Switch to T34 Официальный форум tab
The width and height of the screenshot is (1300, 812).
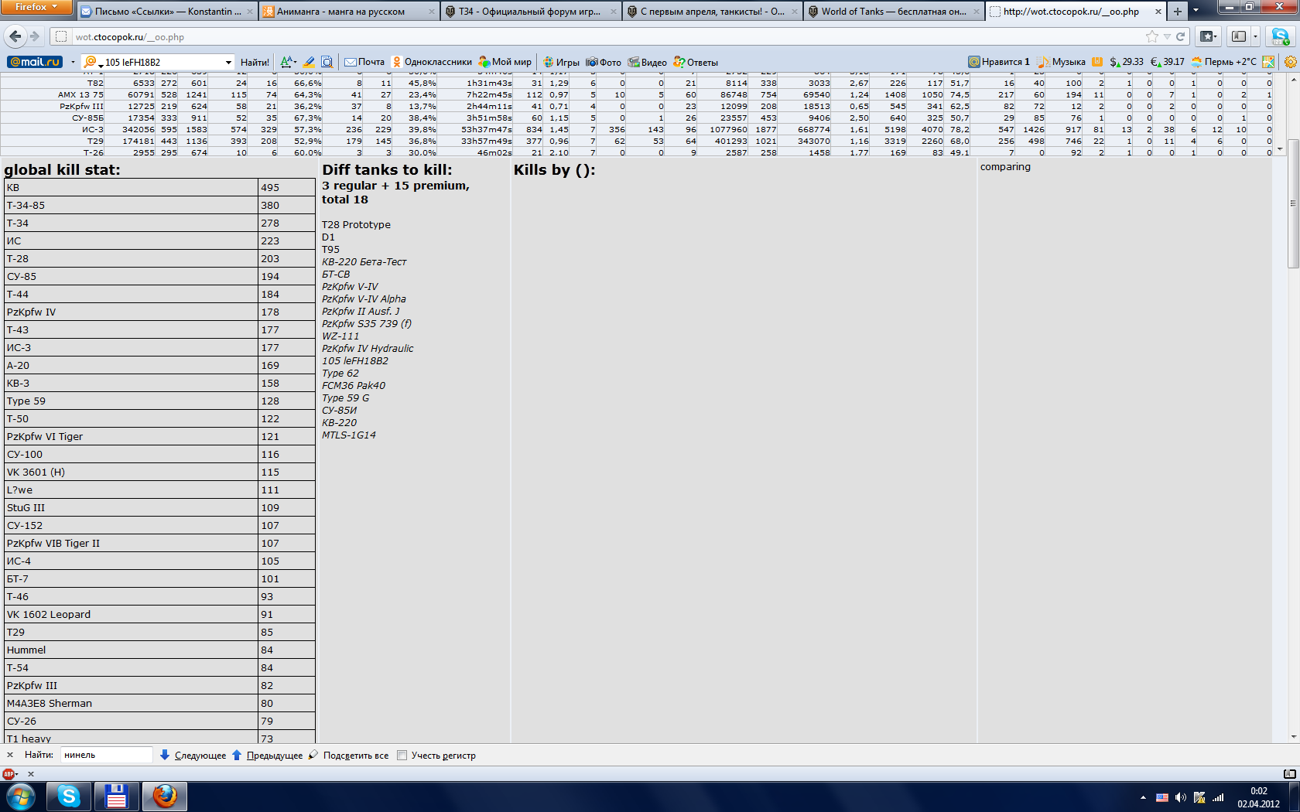coord(531,12)
